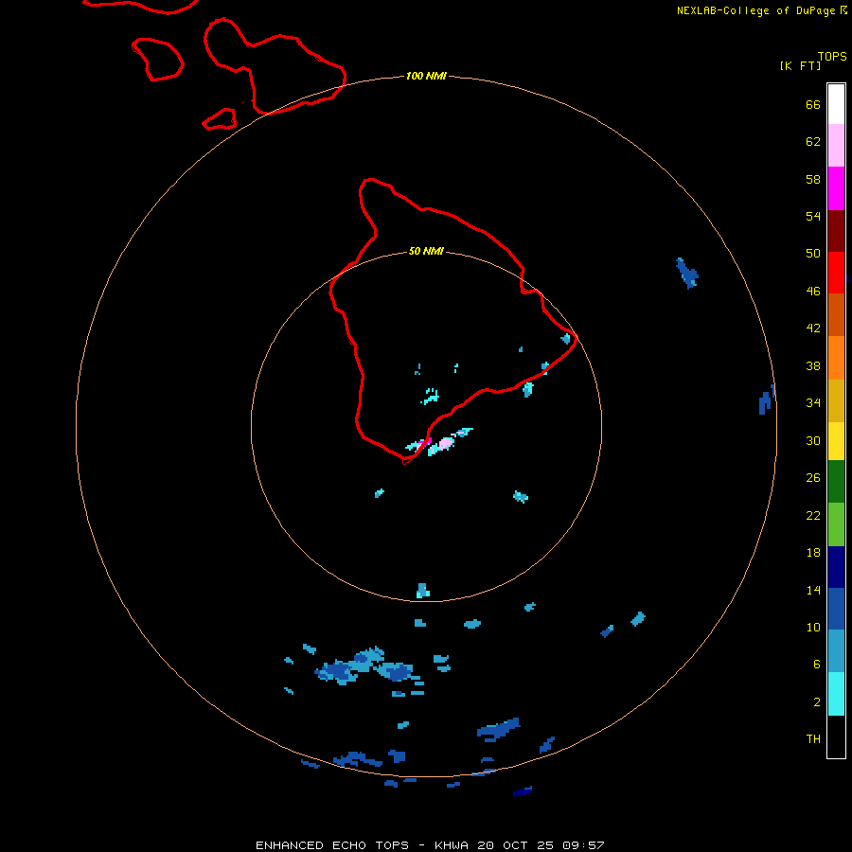Select the legend value 66
This screenshot has width=852, height=852.
click(813, 104)
